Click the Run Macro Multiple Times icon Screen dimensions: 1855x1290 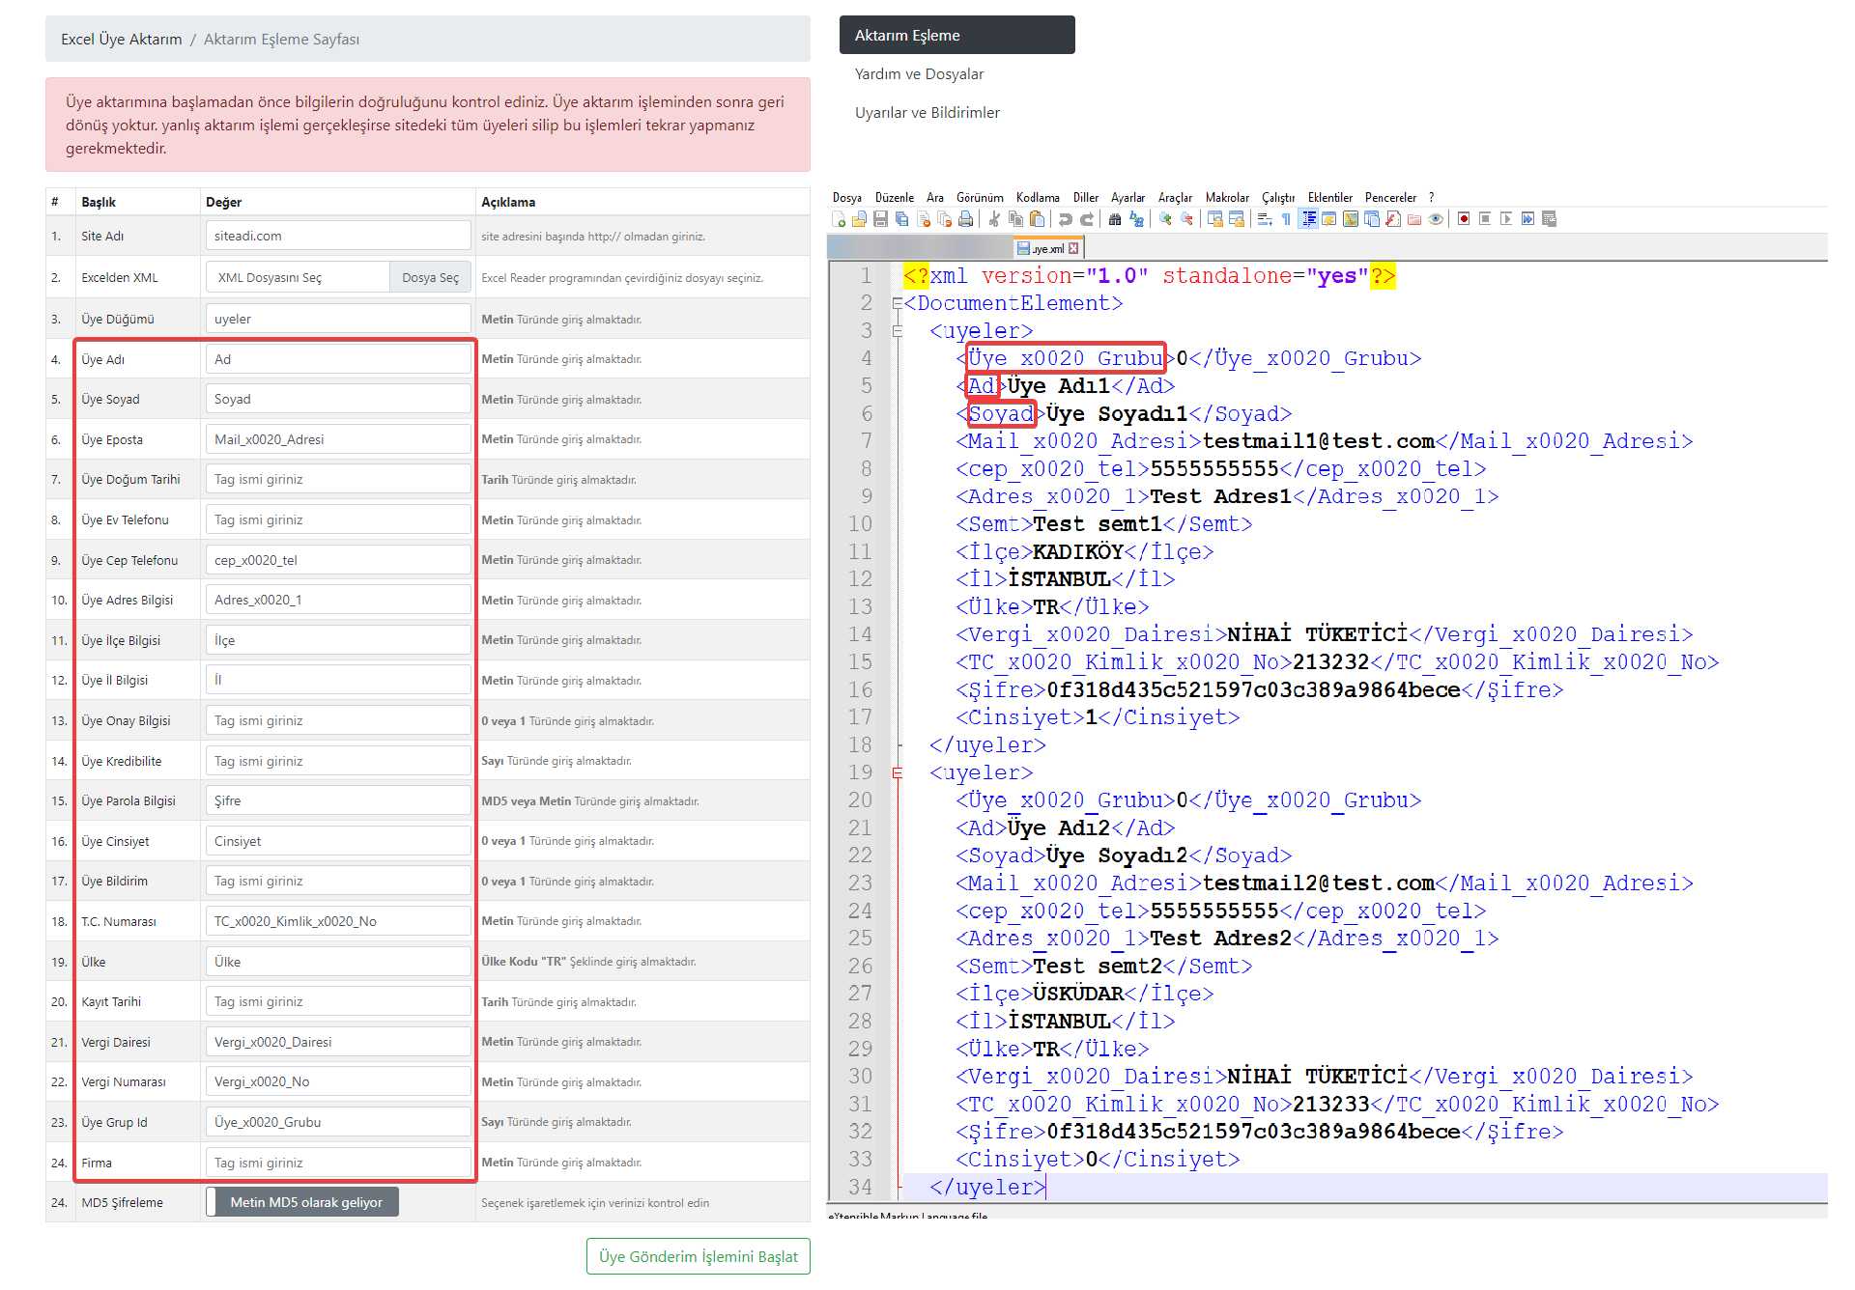coord(1527,219)
